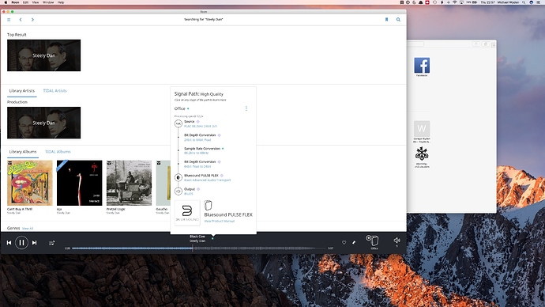545x307 pixels.
Task: Open the Roon menu in menu bar
Action: pos(15,2)
